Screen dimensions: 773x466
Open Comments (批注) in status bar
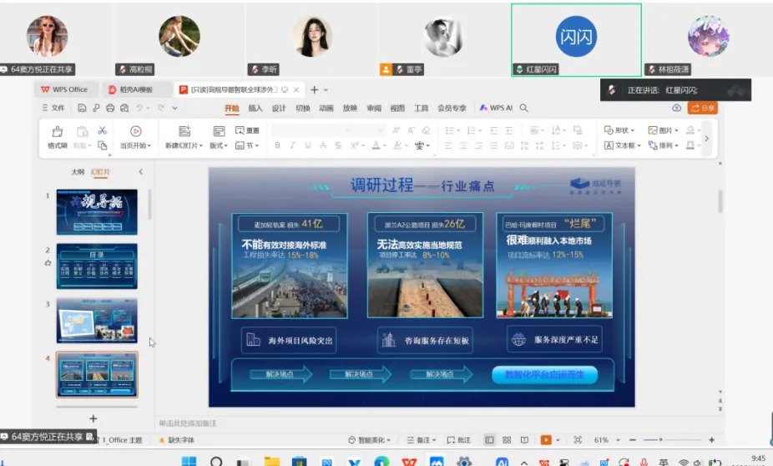coord(458,439)
